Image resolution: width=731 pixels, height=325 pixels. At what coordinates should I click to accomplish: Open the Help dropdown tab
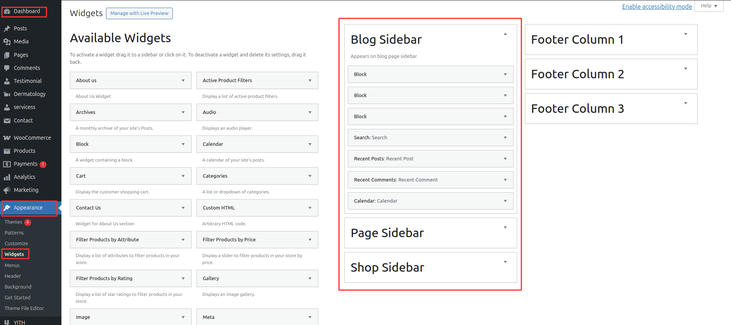tap(709, 6)
